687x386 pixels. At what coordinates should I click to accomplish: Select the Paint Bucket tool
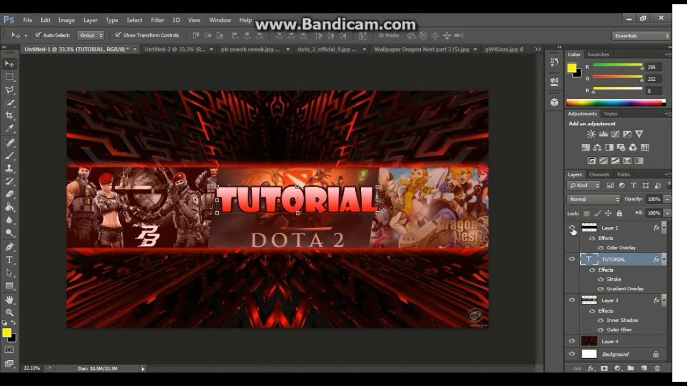(9, 207)
